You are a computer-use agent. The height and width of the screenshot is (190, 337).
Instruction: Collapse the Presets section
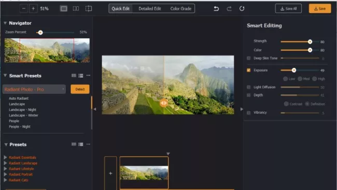tap(6, 144)
